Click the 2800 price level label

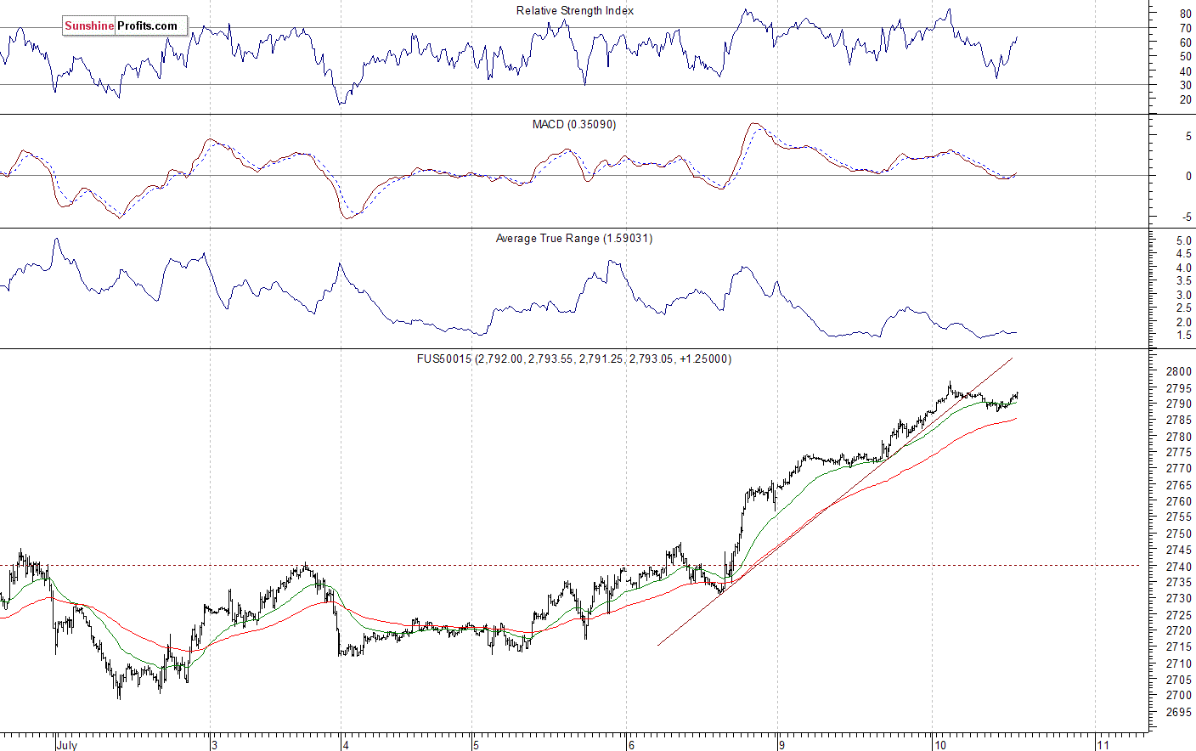click(1178, 372)
